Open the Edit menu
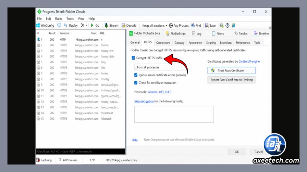 [48, 18]
